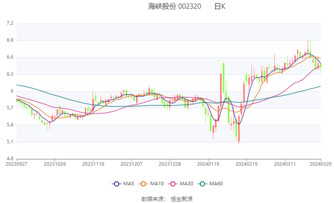Hide the MA10 line using its legend label
This screenshot has height=203, width=334.
tap(157, 184)
